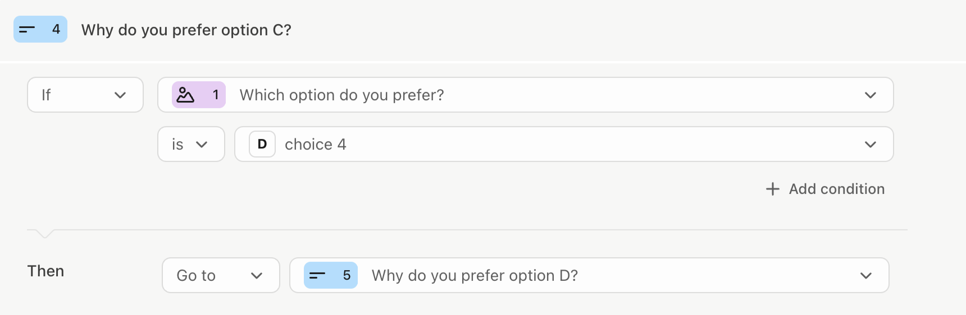The height and width of the screenshot is (315, 966).
Task: Open the 'is' operator dropdown
Action: 191,144
